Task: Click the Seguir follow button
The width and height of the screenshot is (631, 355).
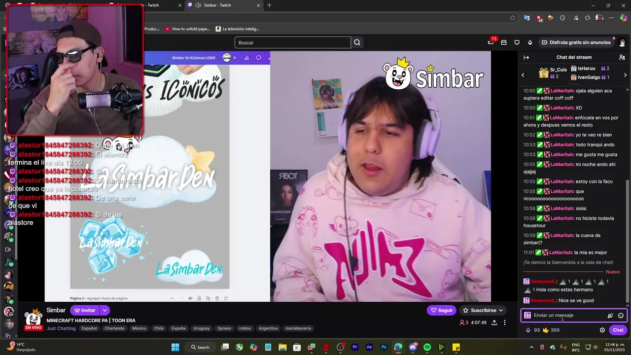Action: point(441,310)
